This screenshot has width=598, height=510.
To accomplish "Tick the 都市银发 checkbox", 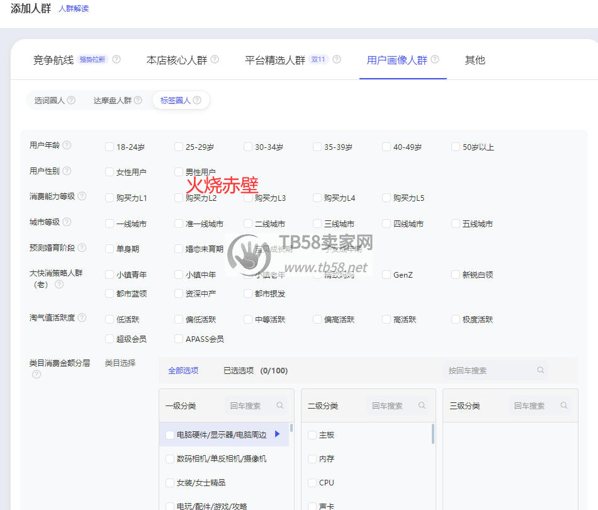I will (x=248, y=293).
